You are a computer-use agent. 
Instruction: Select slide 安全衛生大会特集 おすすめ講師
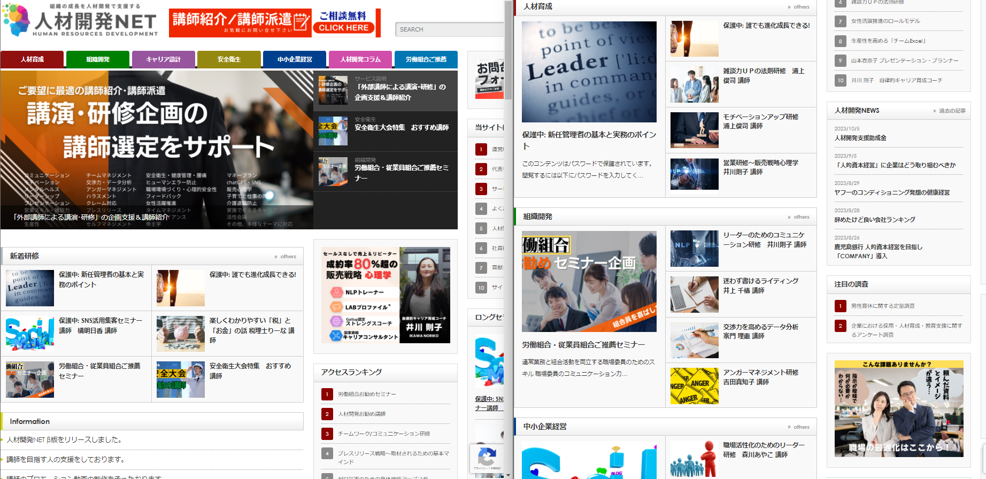click(386, 132)
